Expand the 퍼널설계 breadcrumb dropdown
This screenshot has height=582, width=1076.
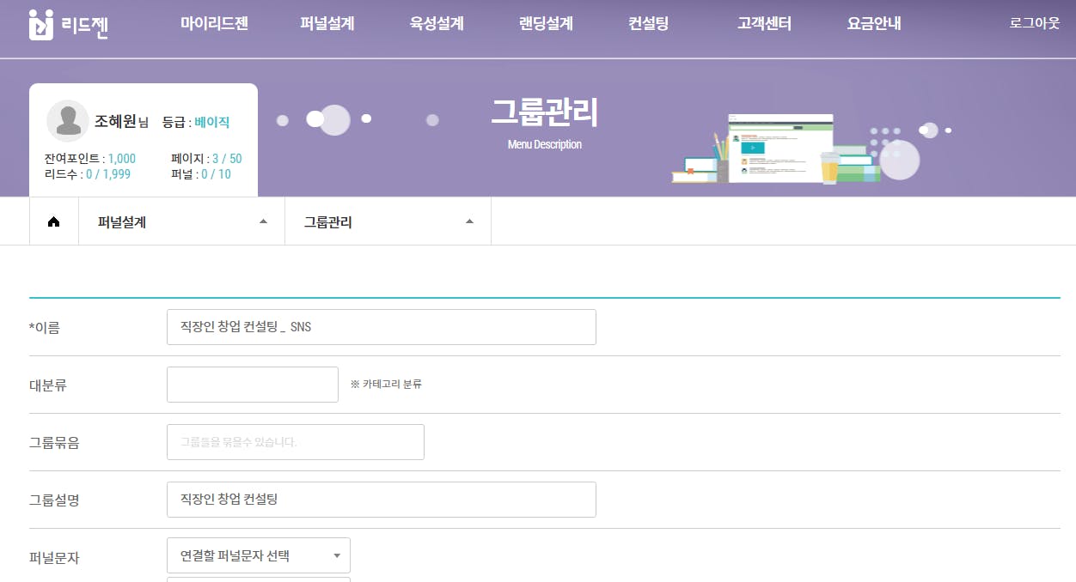[181, 221]
